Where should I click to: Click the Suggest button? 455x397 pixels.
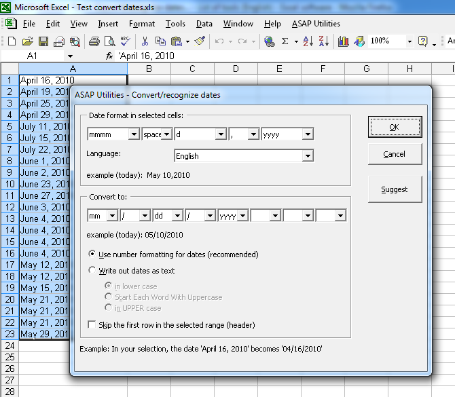395,189
